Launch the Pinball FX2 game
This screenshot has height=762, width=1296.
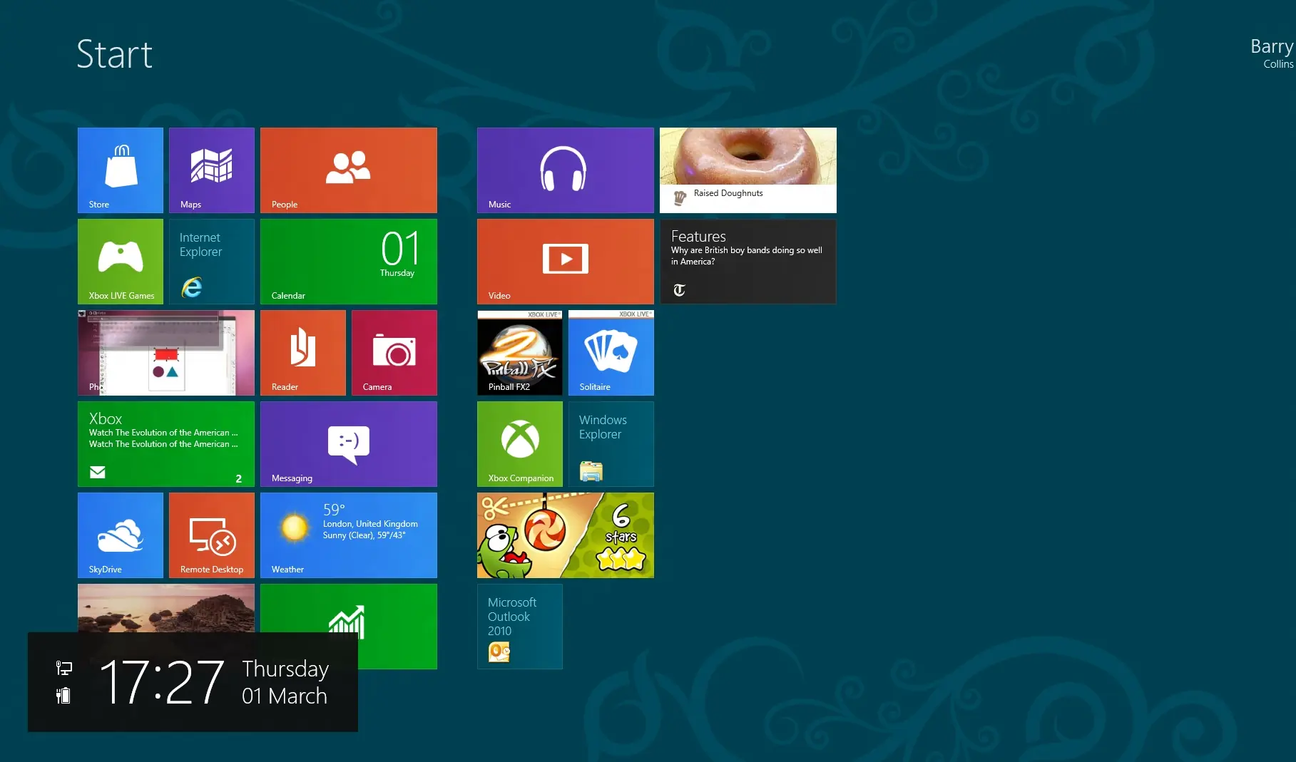coord(520,353)
